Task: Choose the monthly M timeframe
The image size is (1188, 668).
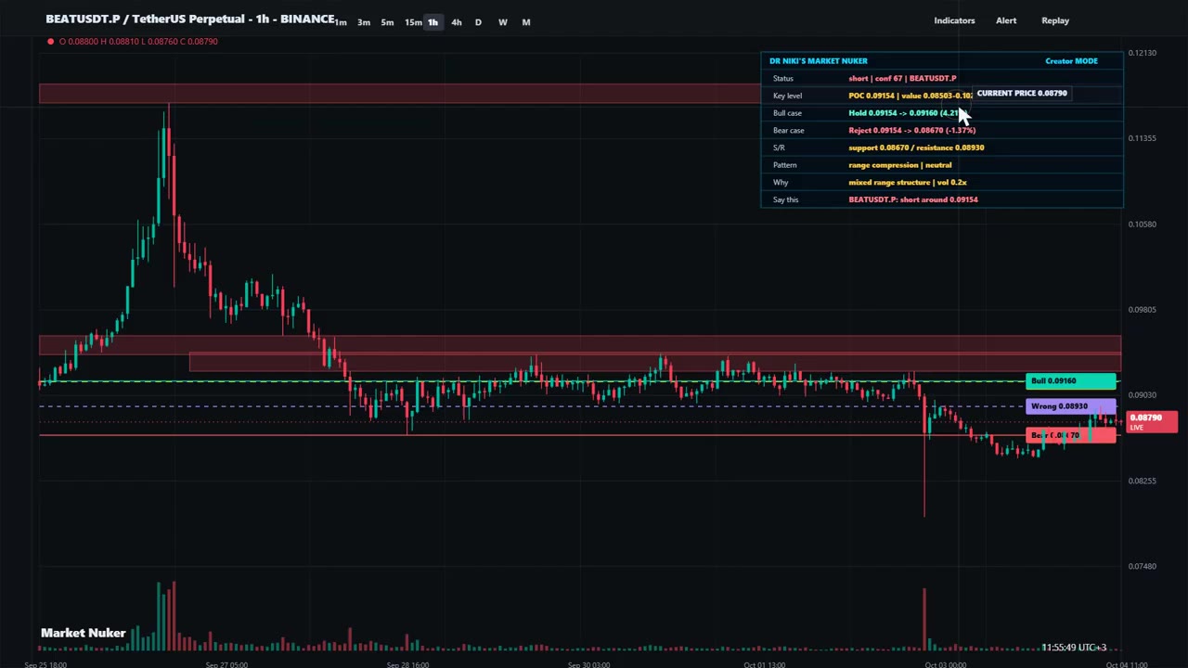Action: click(526, 22)
